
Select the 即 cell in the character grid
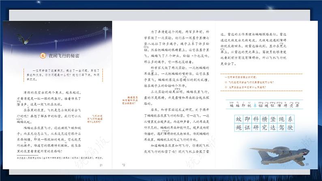pos(247,119)
